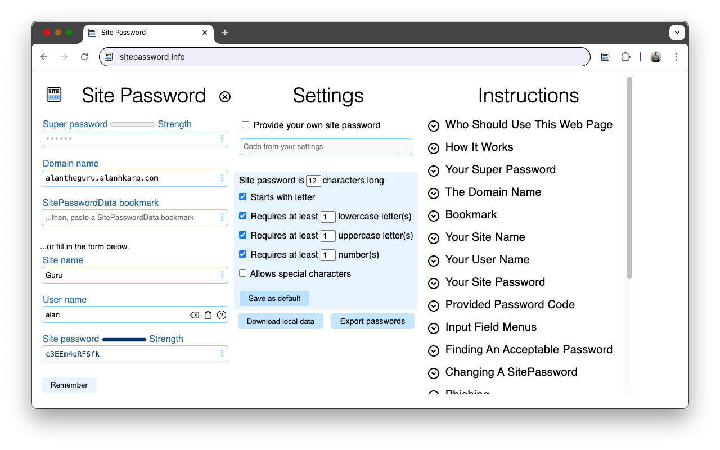720x450 pixels.
Task: Click the Site password strength meter
Action: (124, 339)
